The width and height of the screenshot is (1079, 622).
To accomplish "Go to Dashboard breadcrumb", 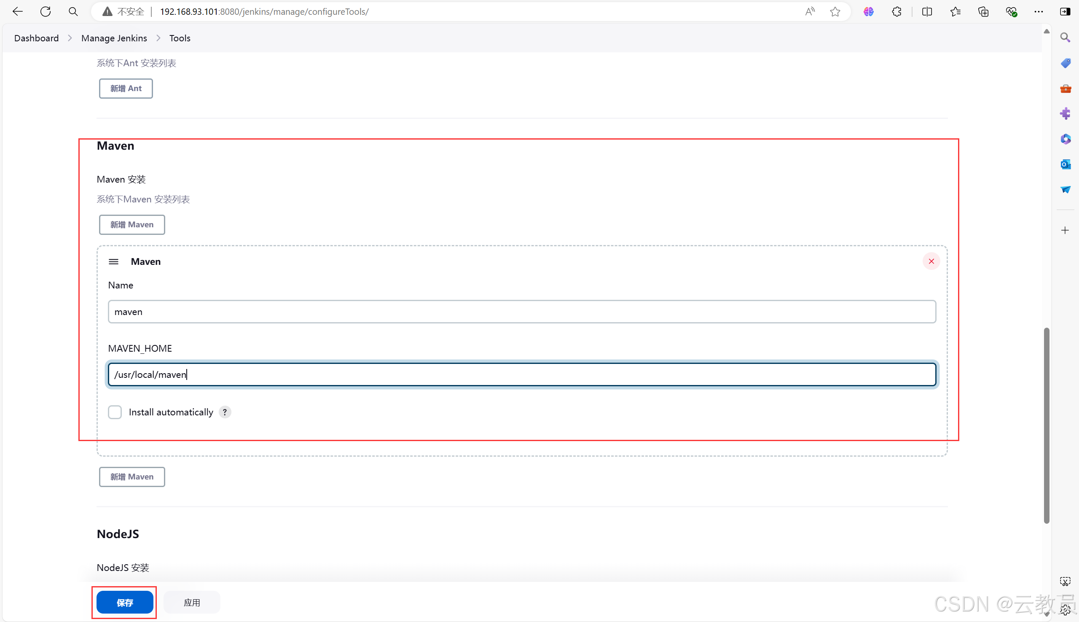I will (36, 38).
